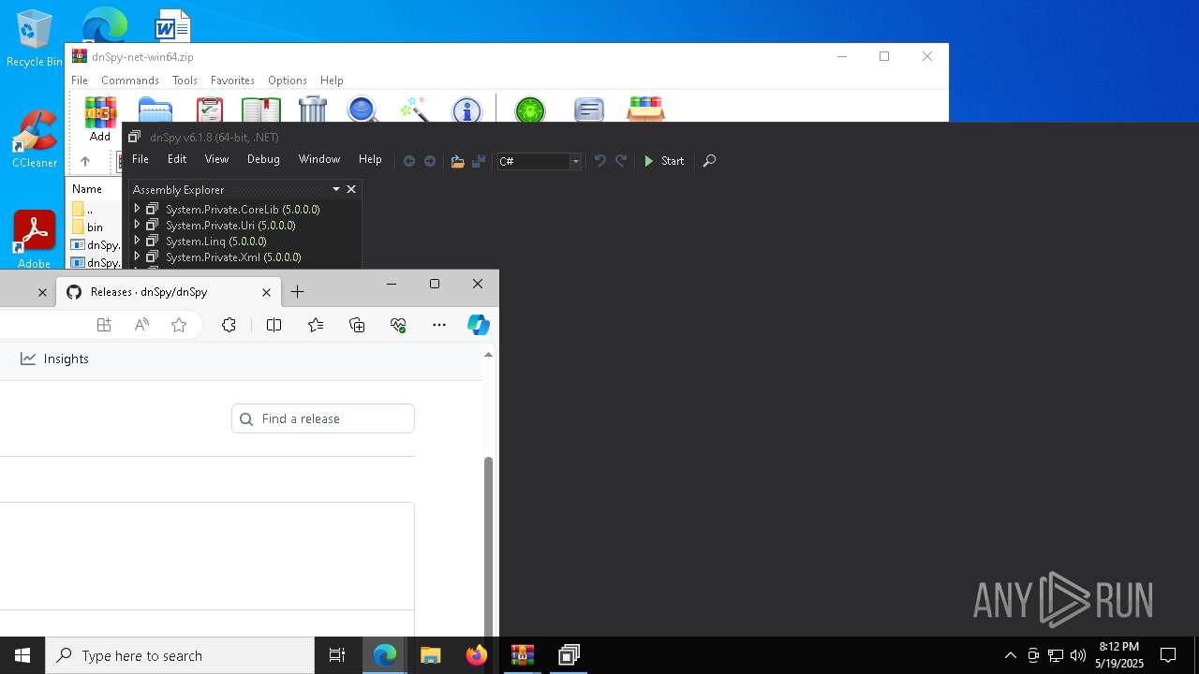
Task: Click WinRAR Test clipboard icon
Action: [x=210, y=110]
